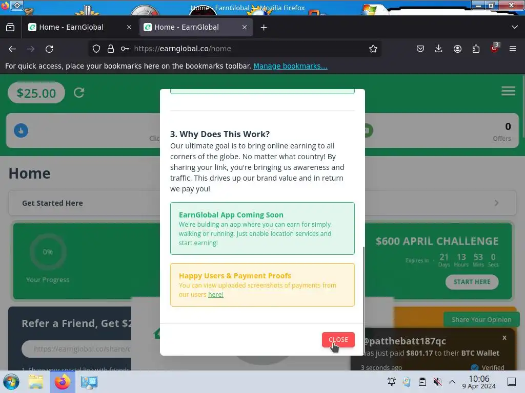Open extensions puzzle icon

tap(476, 49)
